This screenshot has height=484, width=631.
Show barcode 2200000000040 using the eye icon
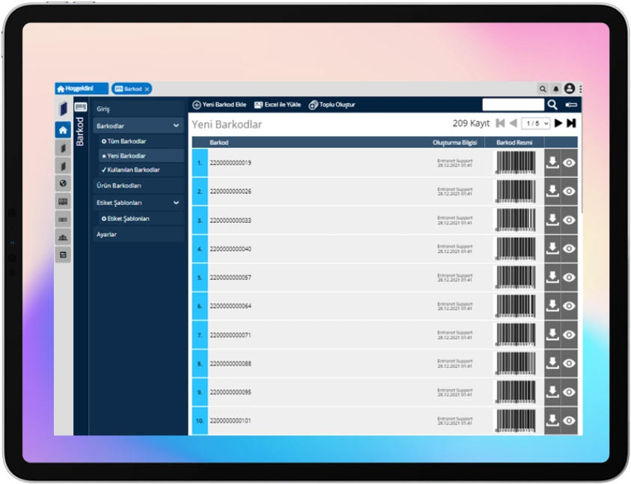click(569, 248)
